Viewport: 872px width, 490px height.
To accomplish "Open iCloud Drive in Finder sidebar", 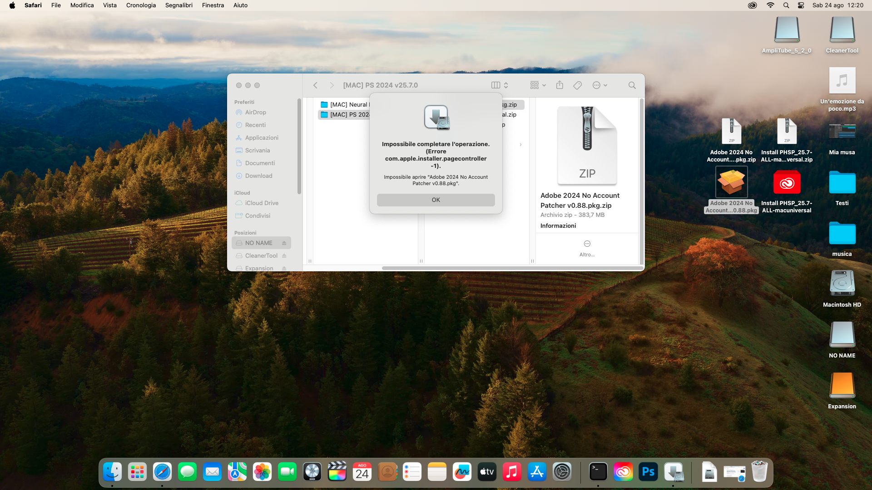I will coord(261,203).
